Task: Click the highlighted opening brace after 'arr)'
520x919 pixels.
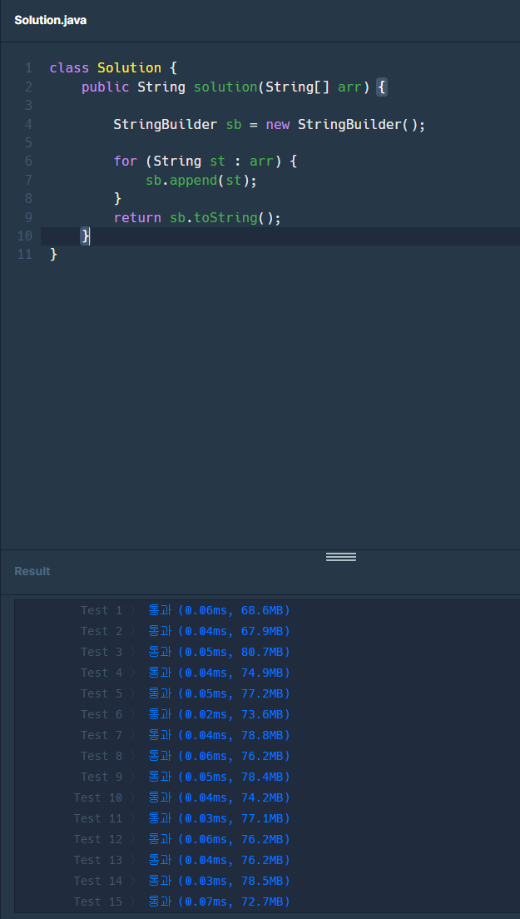Action: pos(381,87)
